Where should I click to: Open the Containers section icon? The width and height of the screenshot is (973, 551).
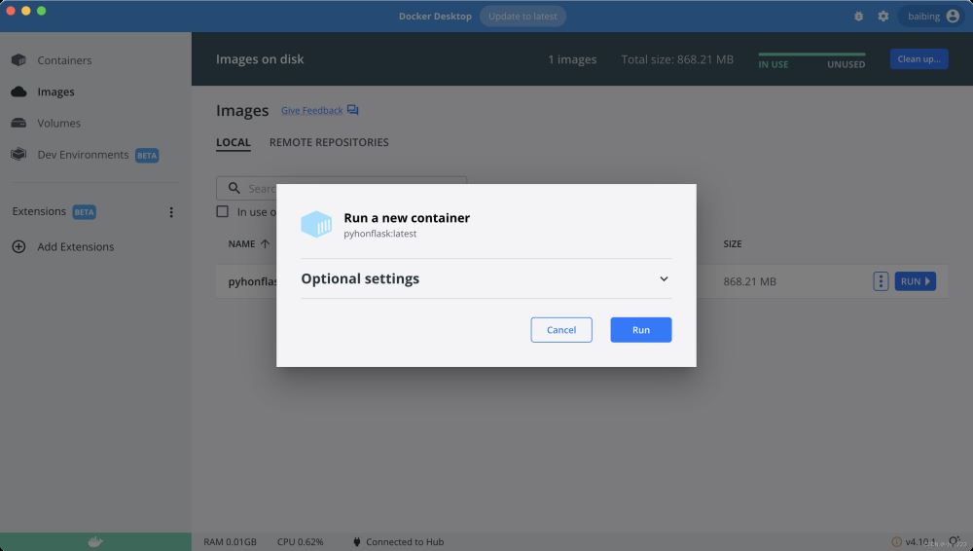coord(18,60)
